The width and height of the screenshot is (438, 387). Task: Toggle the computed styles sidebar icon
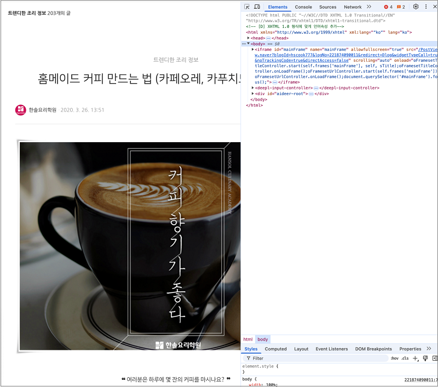pyautogui.click(x=434, y=358)
